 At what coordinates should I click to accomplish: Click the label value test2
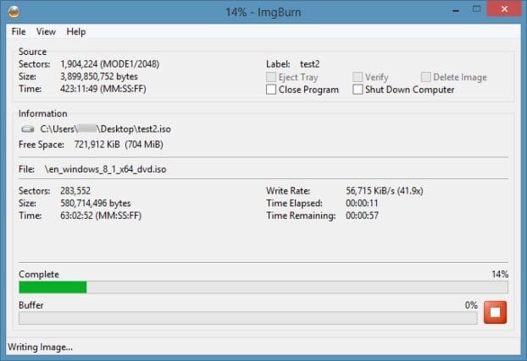tap(309, 64)
